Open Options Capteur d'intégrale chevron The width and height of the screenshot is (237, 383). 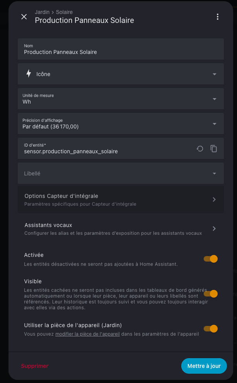click(214, 199)
